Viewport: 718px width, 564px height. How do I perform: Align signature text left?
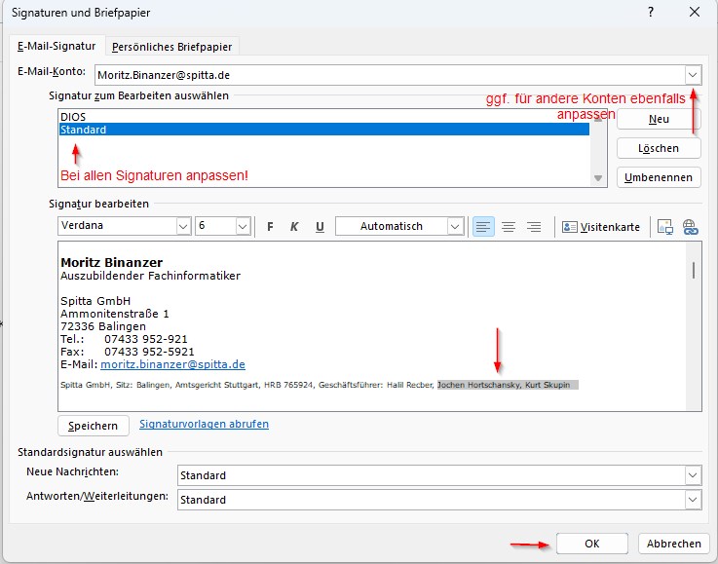coord(483,226)
